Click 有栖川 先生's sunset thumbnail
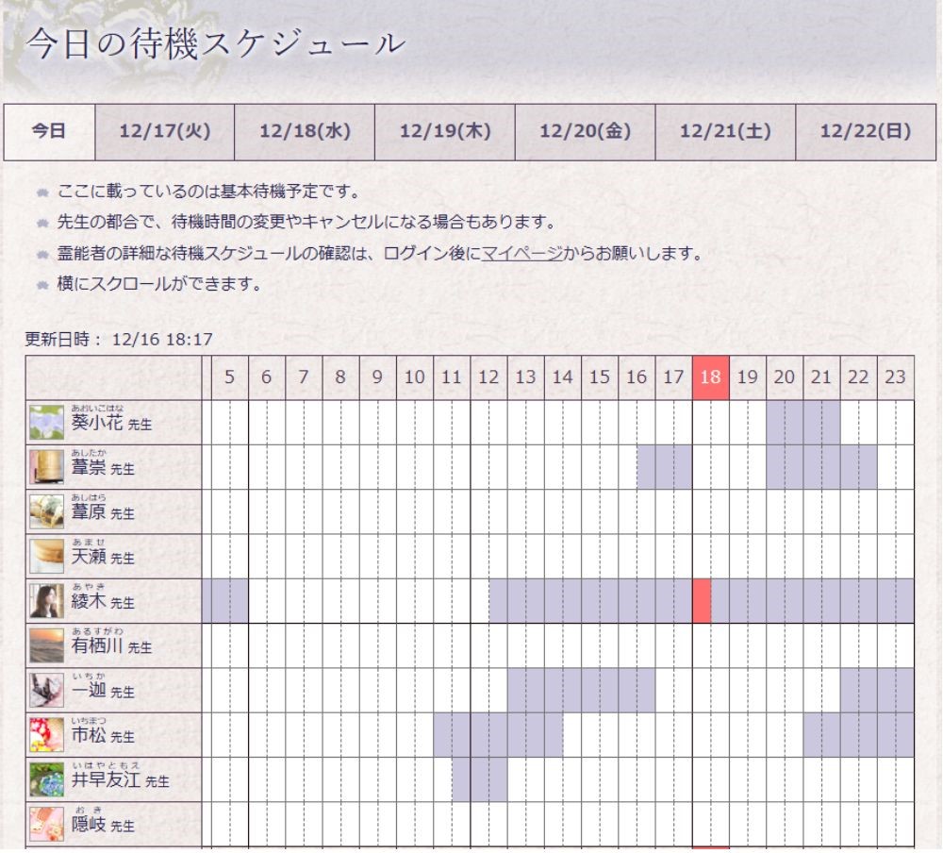Screen dimensions: 943x853 46,645
